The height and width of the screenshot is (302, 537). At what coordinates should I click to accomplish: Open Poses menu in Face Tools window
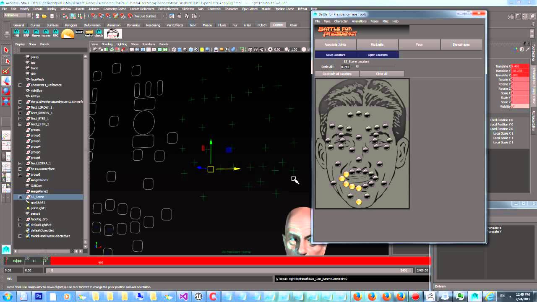point(374,21)
